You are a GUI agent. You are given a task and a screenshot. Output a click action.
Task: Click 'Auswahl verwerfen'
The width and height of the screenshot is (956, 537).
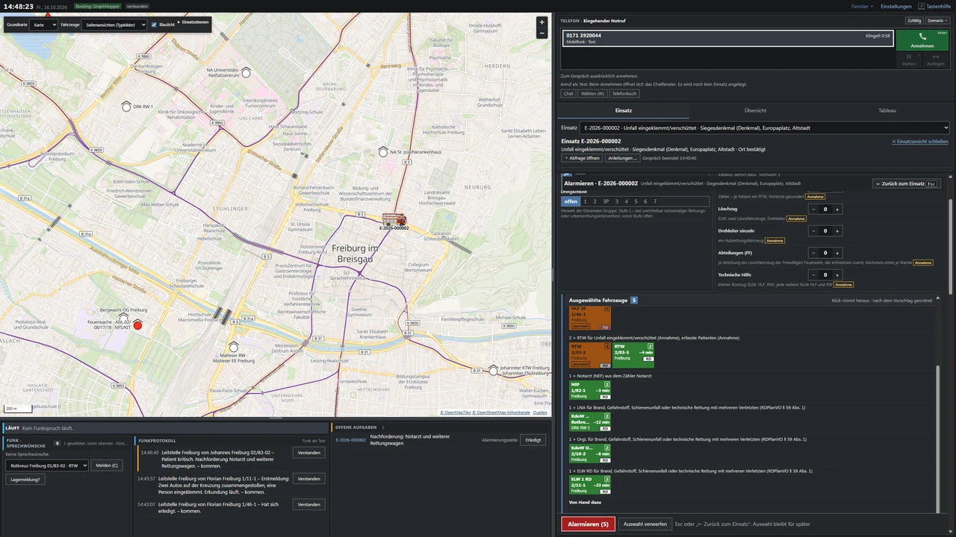coord(645,524)
